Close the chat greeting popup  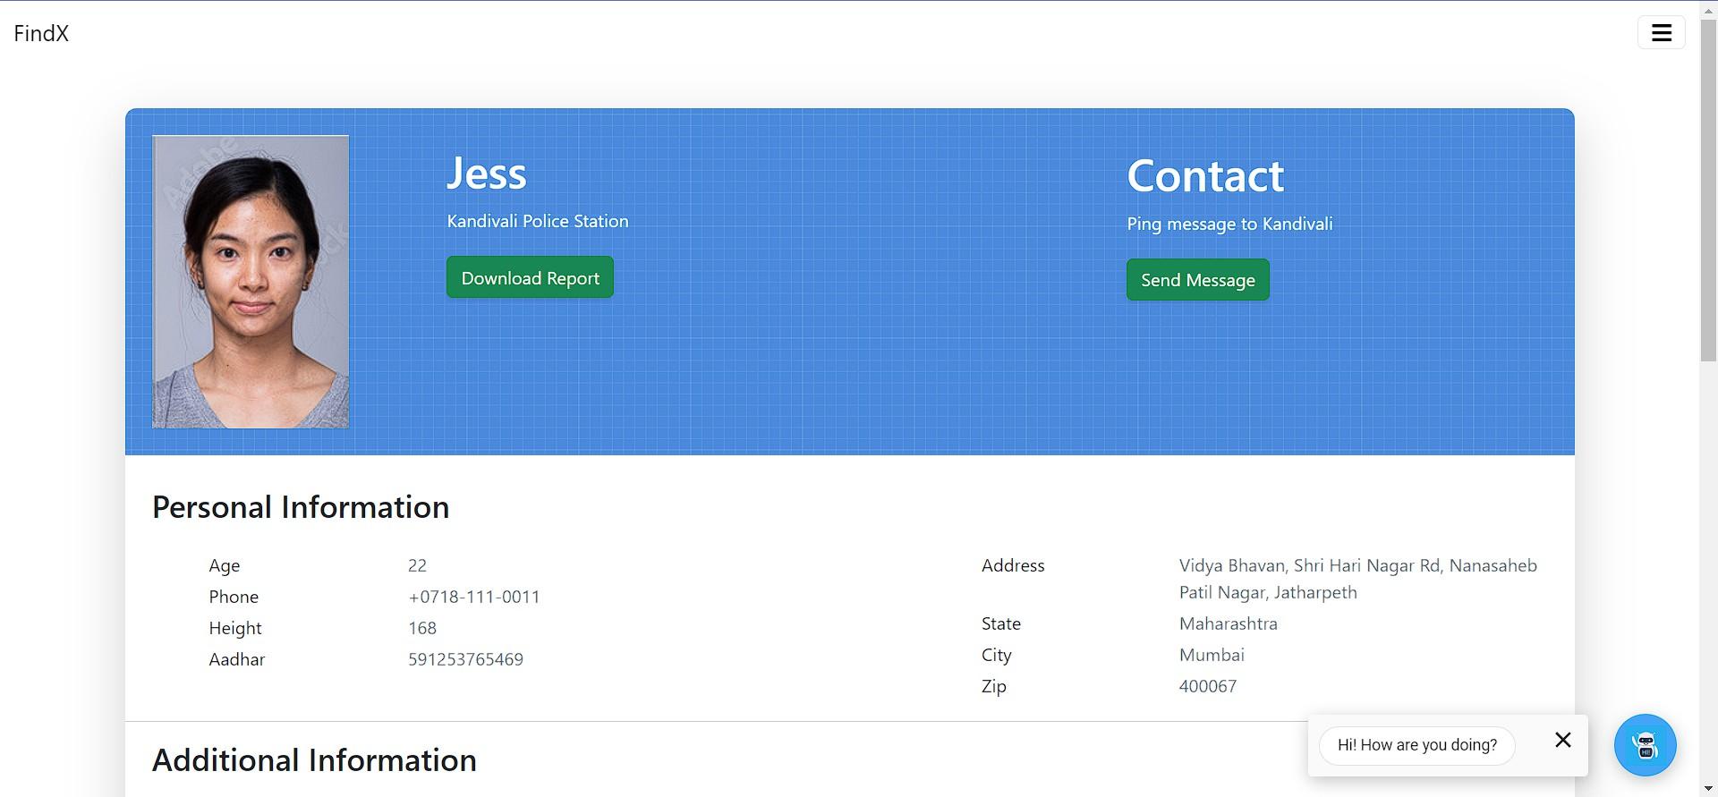[1562, 740]
